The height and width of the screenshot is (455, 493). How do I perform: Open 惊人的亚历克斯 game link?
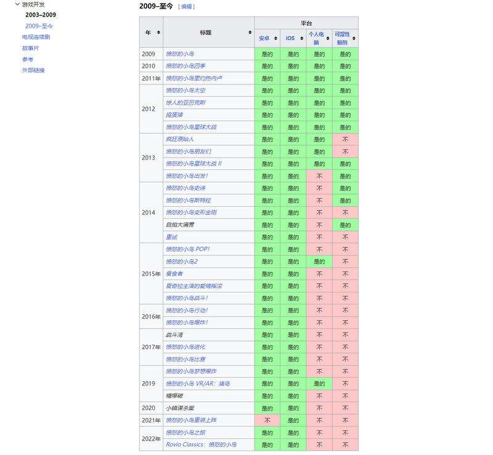185,103
